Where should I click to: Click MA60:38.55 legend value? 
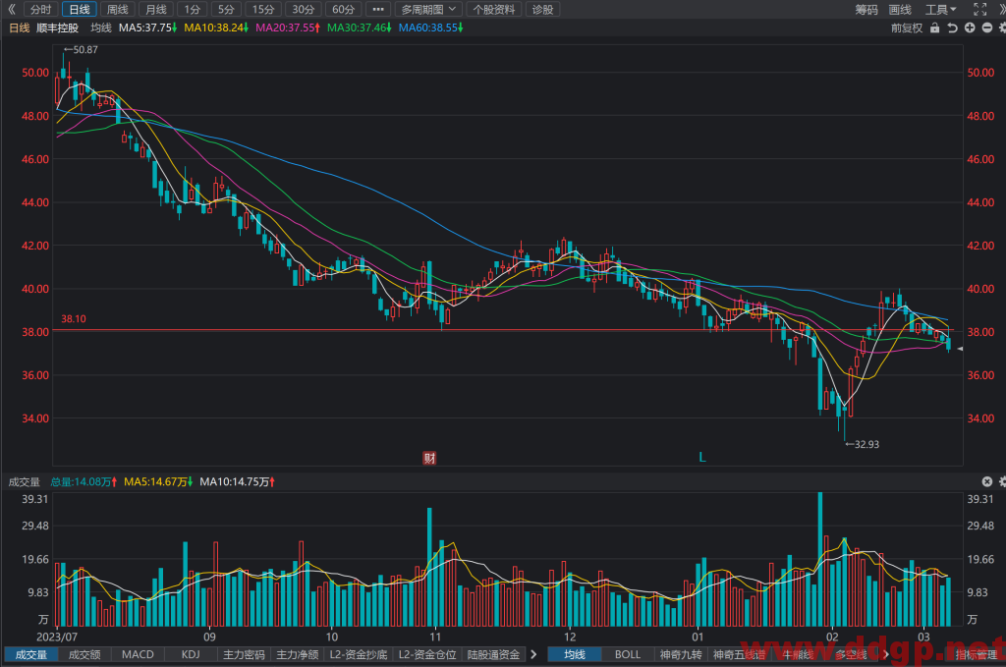pyautogui.click(x=430, y=28)
